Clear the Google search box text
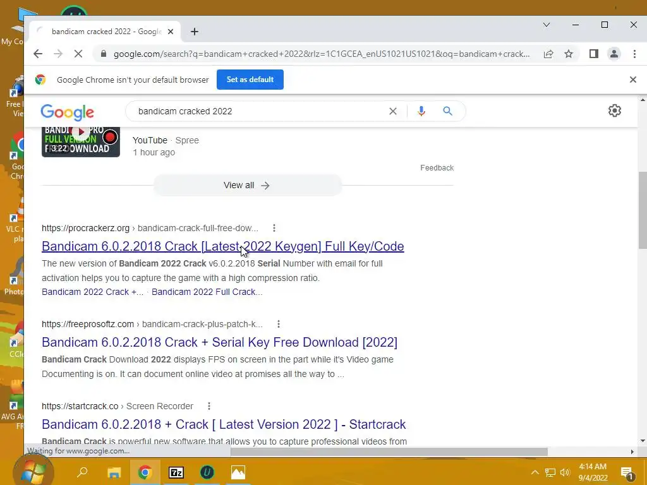The height and width of the screenshot is (485, 647). click(x=393, y=111)
